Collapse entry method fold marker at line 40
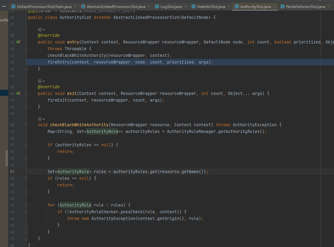 coord(27,49)
